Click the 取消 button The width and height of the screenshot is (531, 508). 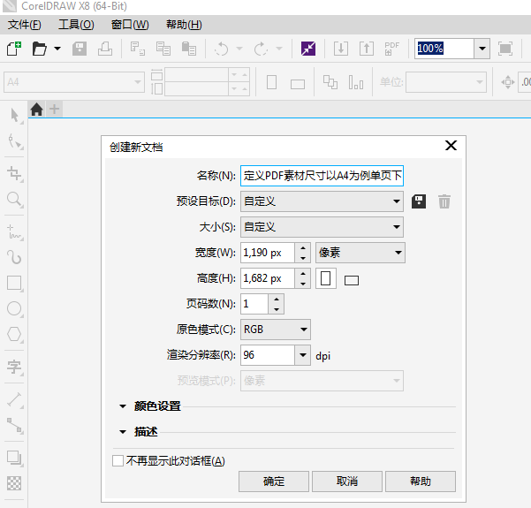347,481
